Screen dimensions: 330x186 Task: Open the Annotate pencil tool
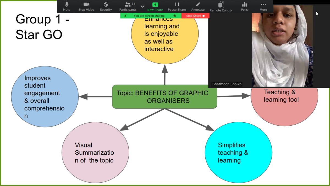coord(198,6)
